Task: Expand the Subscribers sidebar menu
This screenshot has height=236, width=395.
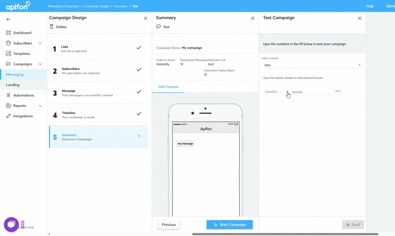Action: tap(40, 43)
